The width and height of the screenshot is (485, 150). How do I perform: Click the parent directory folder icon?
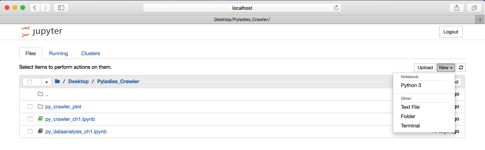(x=40, y=94)
